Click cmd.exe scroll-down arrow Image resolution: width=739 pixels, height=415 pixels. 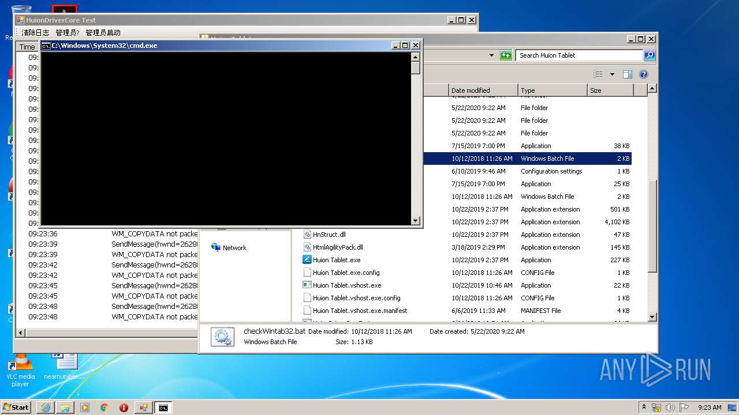[x=415, y=220]
